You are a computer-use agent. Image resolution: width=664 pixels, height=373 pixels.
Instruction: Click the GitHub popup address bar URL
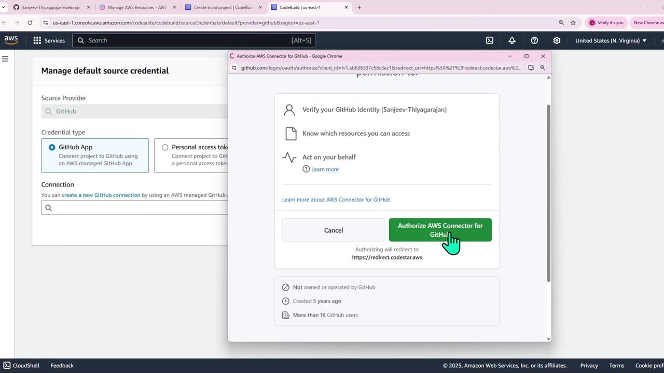tap(381, 68)
